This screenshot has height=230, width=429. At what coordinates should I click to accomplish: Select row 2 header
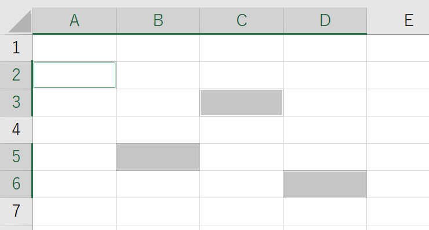click(16, 75)
